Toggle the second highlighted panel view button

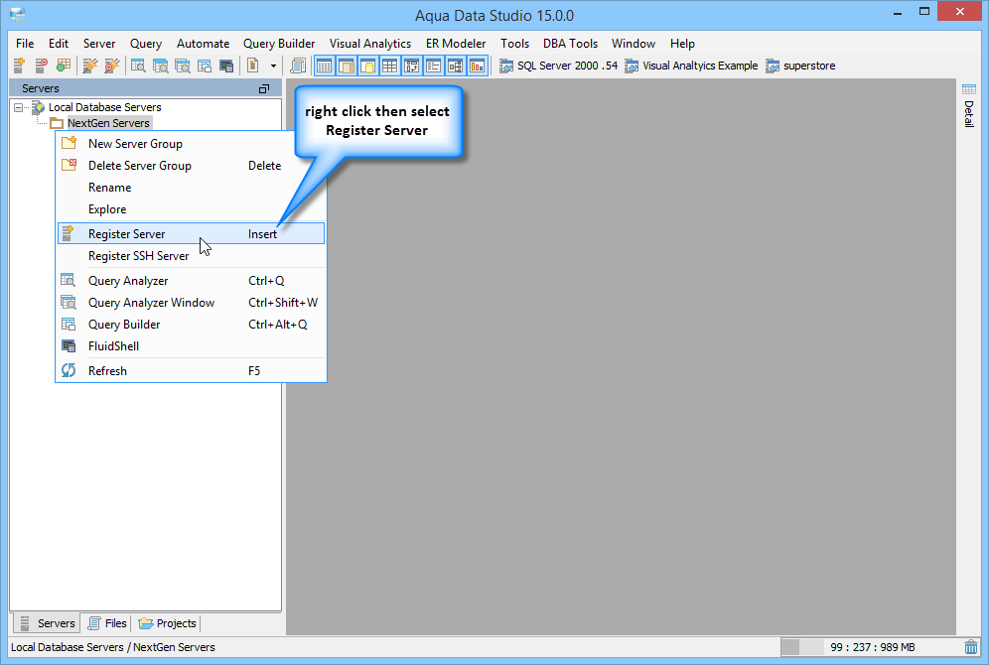tap(347, 66)
